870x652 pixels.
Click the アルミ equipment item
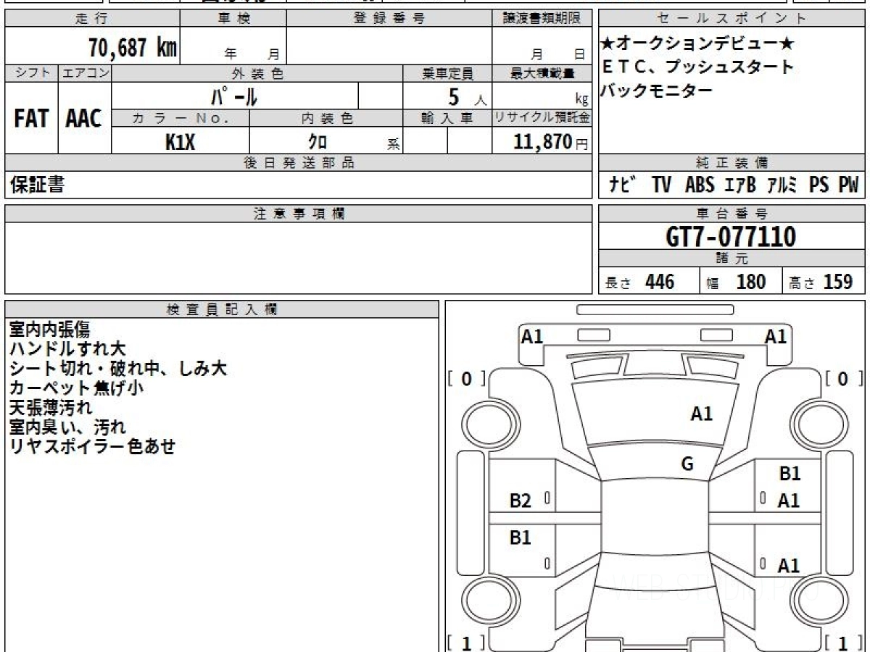782,185
